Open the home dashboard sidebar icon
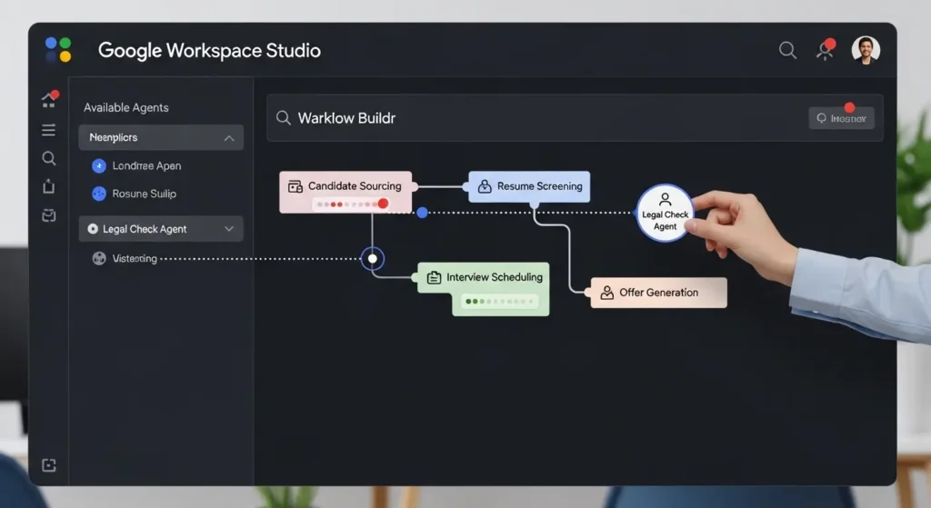Viewport: 931px width, 508px height. (49, 99)
